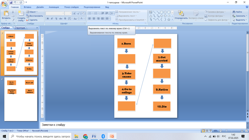Select the rounded rectangle shape
This screenshot has height=140, width=249.
(x=169, y=12)
